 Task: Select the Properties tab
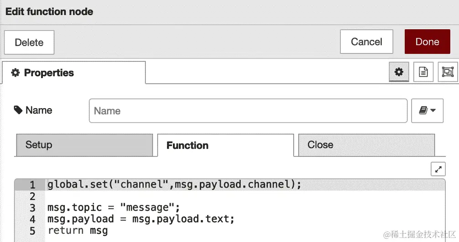[x=74, y=73]
